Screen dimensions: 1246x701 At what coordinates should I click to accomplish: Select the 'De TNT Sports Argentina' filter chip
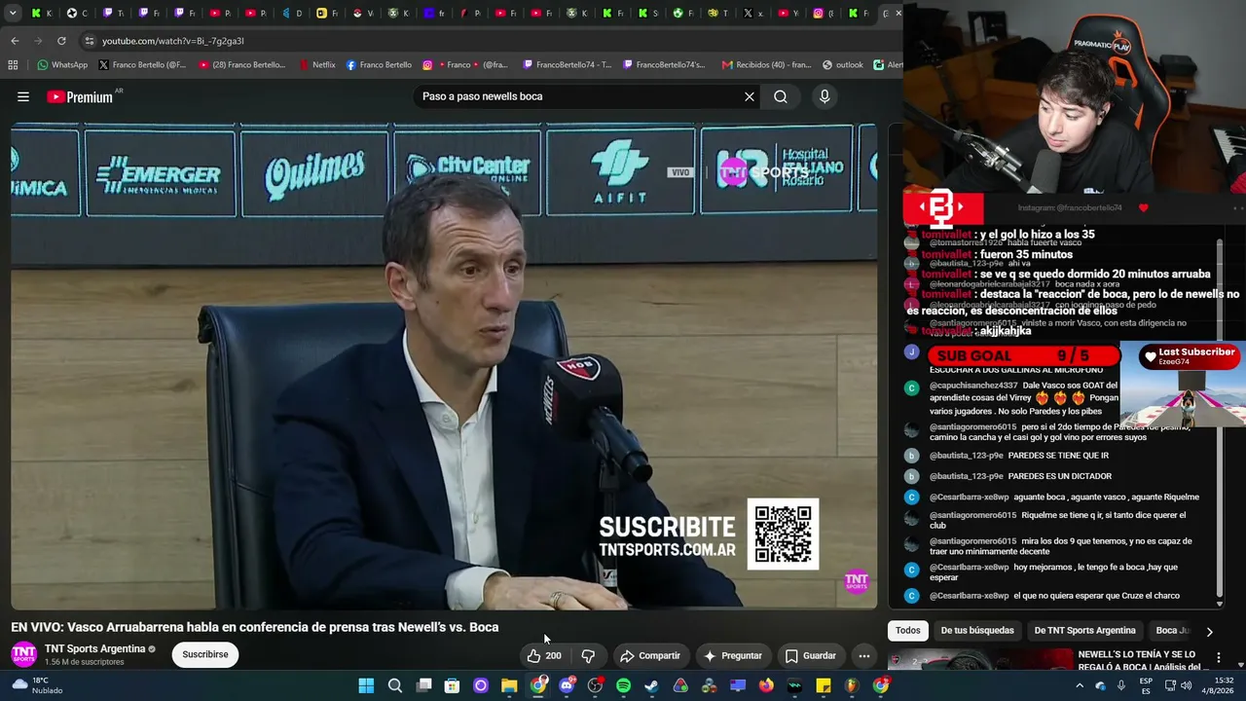1084,631
